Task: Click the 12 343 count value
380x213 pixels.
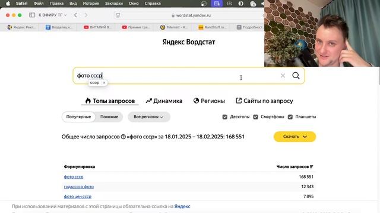Action: [308, 187]
